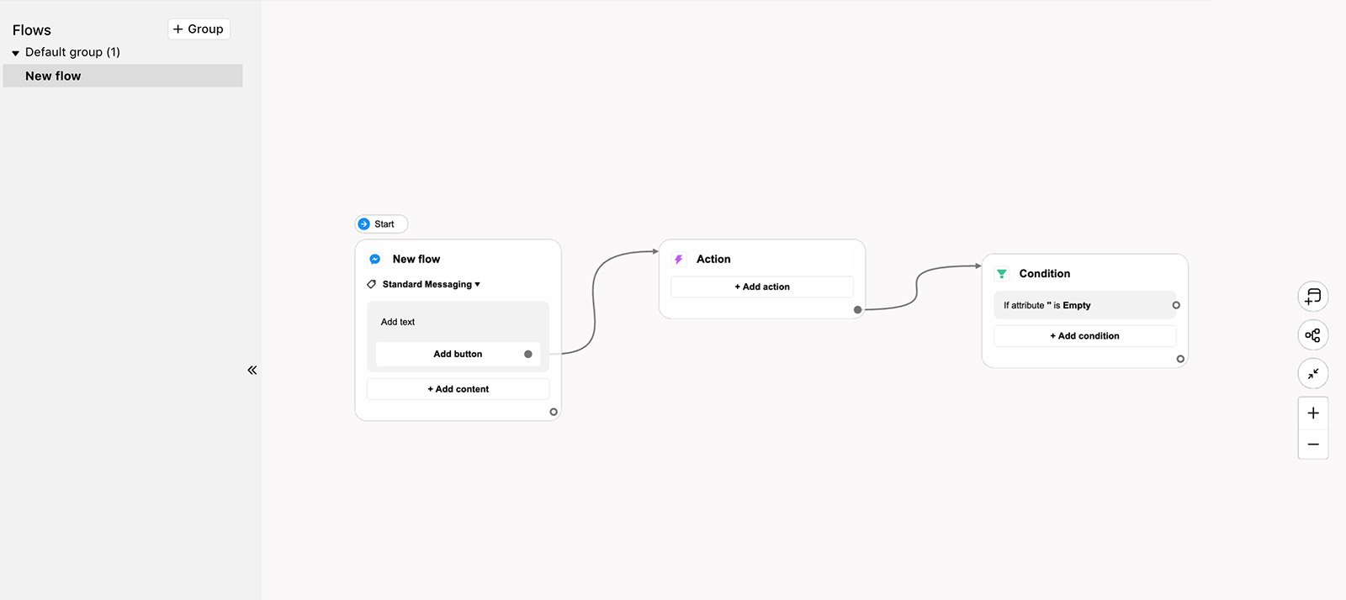The image size is (1346, 600).
Task: Click the Add button connector dot
Action: click(528, 354)
